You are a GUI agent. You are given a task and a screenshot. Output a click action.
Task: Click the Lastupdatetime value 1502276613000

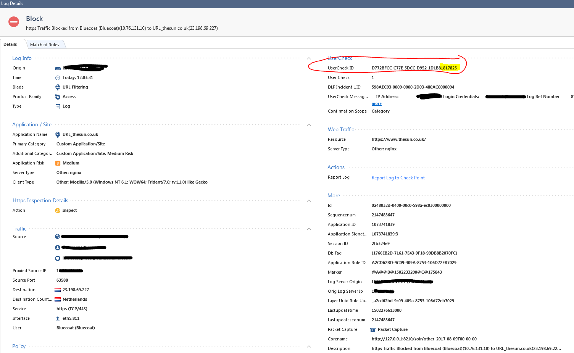pyautogui.click(x=387, y=311)
